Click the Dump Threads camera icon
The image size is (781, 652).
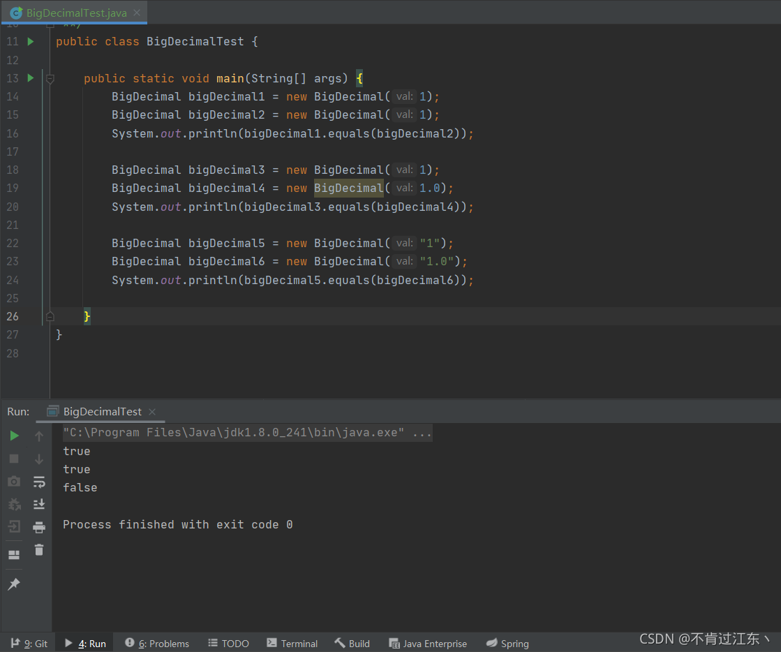[x=14, y=481]
